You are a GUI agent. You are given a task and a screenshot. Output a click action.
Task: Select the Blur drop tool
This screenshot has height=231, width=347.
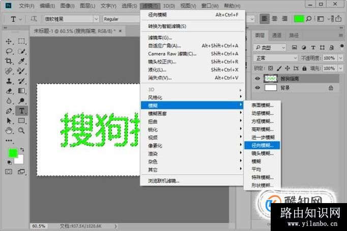[9, 101]
